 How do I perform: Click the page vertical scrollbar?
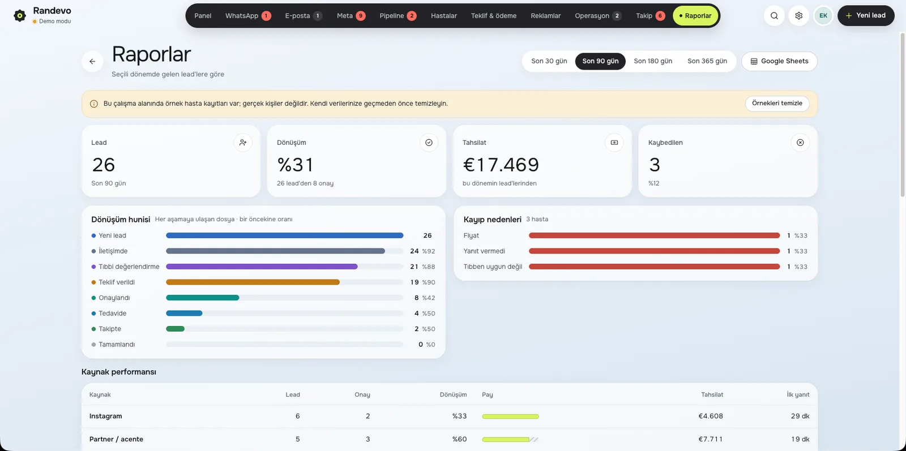coord(903,114)
